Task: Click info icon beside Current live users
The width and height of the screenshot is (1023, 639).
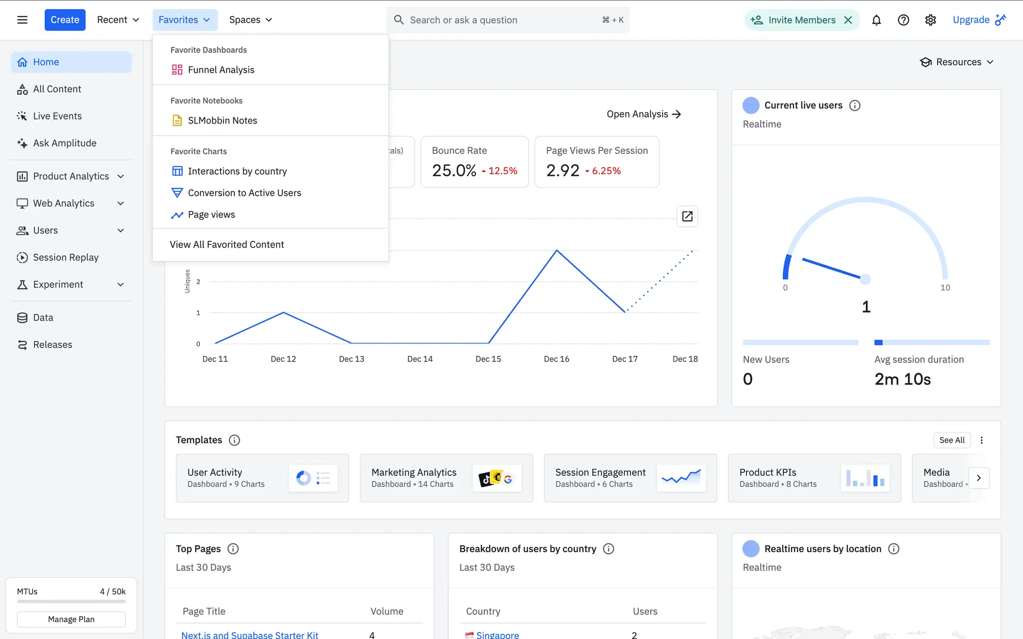Action: point(855,105)
